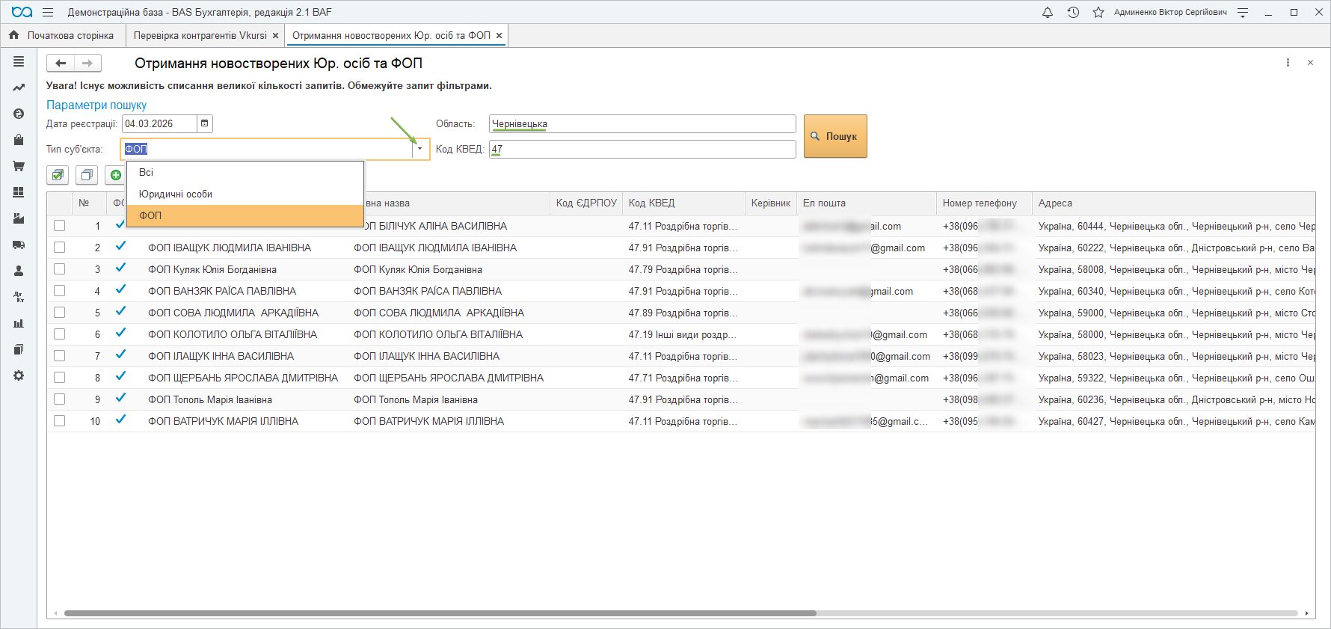This screenshot has width=1331, height=629.
Task: Go to 'Початкова сторінка' tab
Action: (70, 35)
